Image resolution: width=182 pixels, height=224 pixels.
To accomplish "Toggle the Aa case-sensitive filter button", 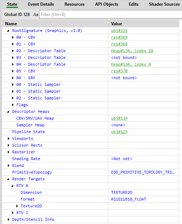I will (36, 15).
